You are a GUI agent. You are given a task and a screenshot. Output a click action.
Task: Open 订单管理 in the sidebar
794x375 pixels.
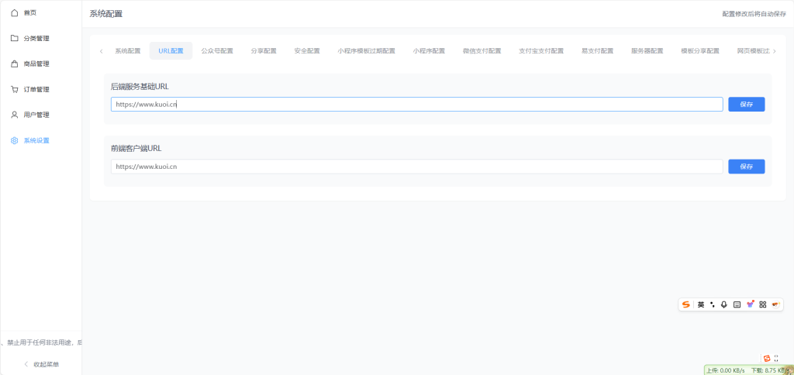point(36,89)
